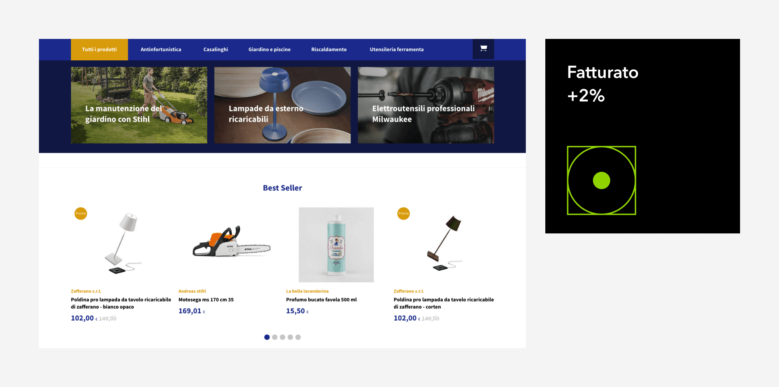Go to the last carousel dot
Viewport: 779px width, 387px height.
point(298,337)
